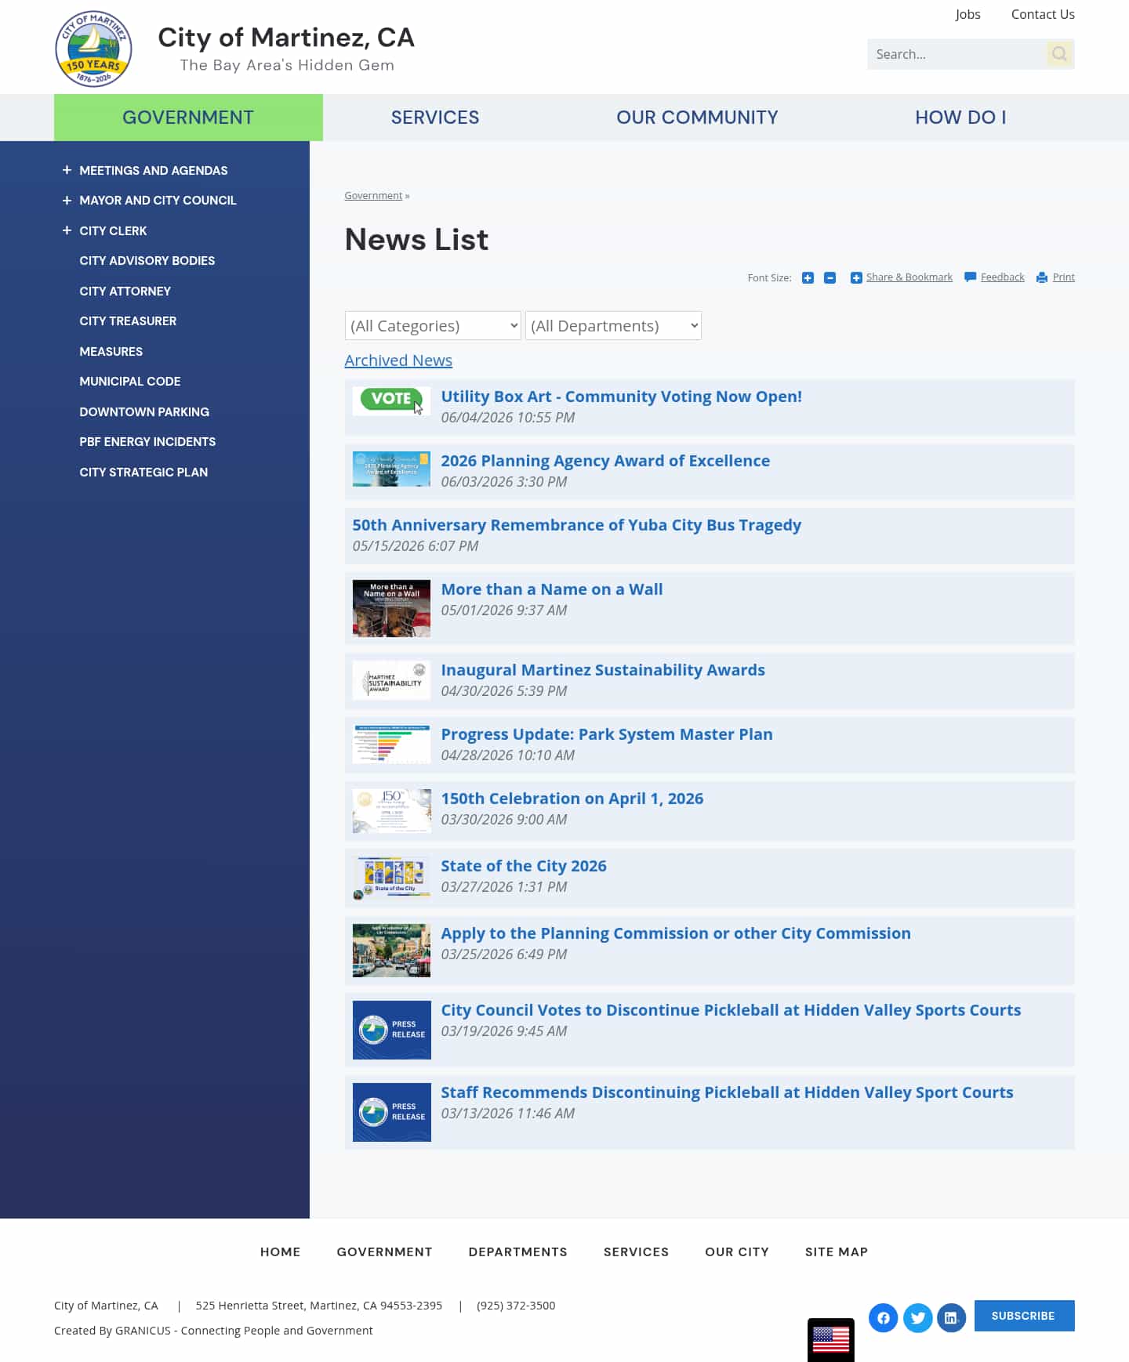Expand Meetings and Agendas plus icon
This screenshot has height=1362, width=1129.
67,170
